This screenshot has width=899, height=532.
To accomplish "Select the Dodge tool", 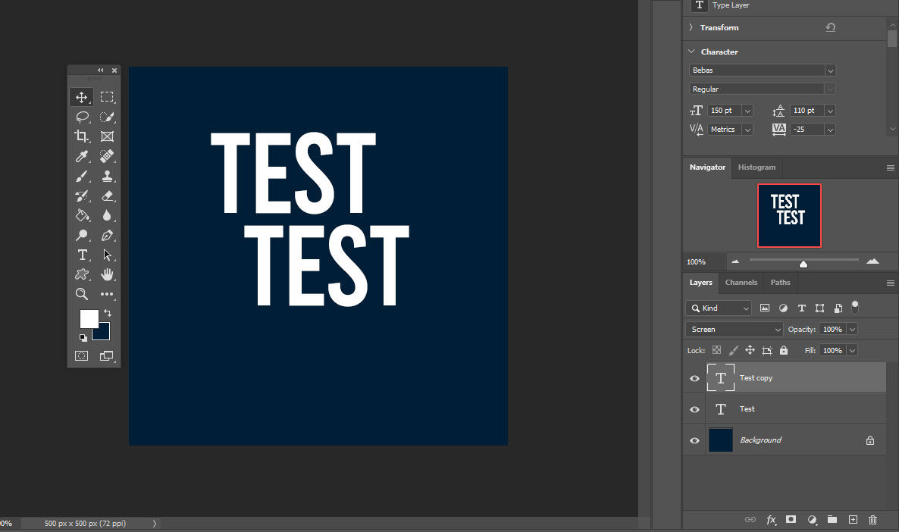I will pyautogui.click(x=82, y=235).
